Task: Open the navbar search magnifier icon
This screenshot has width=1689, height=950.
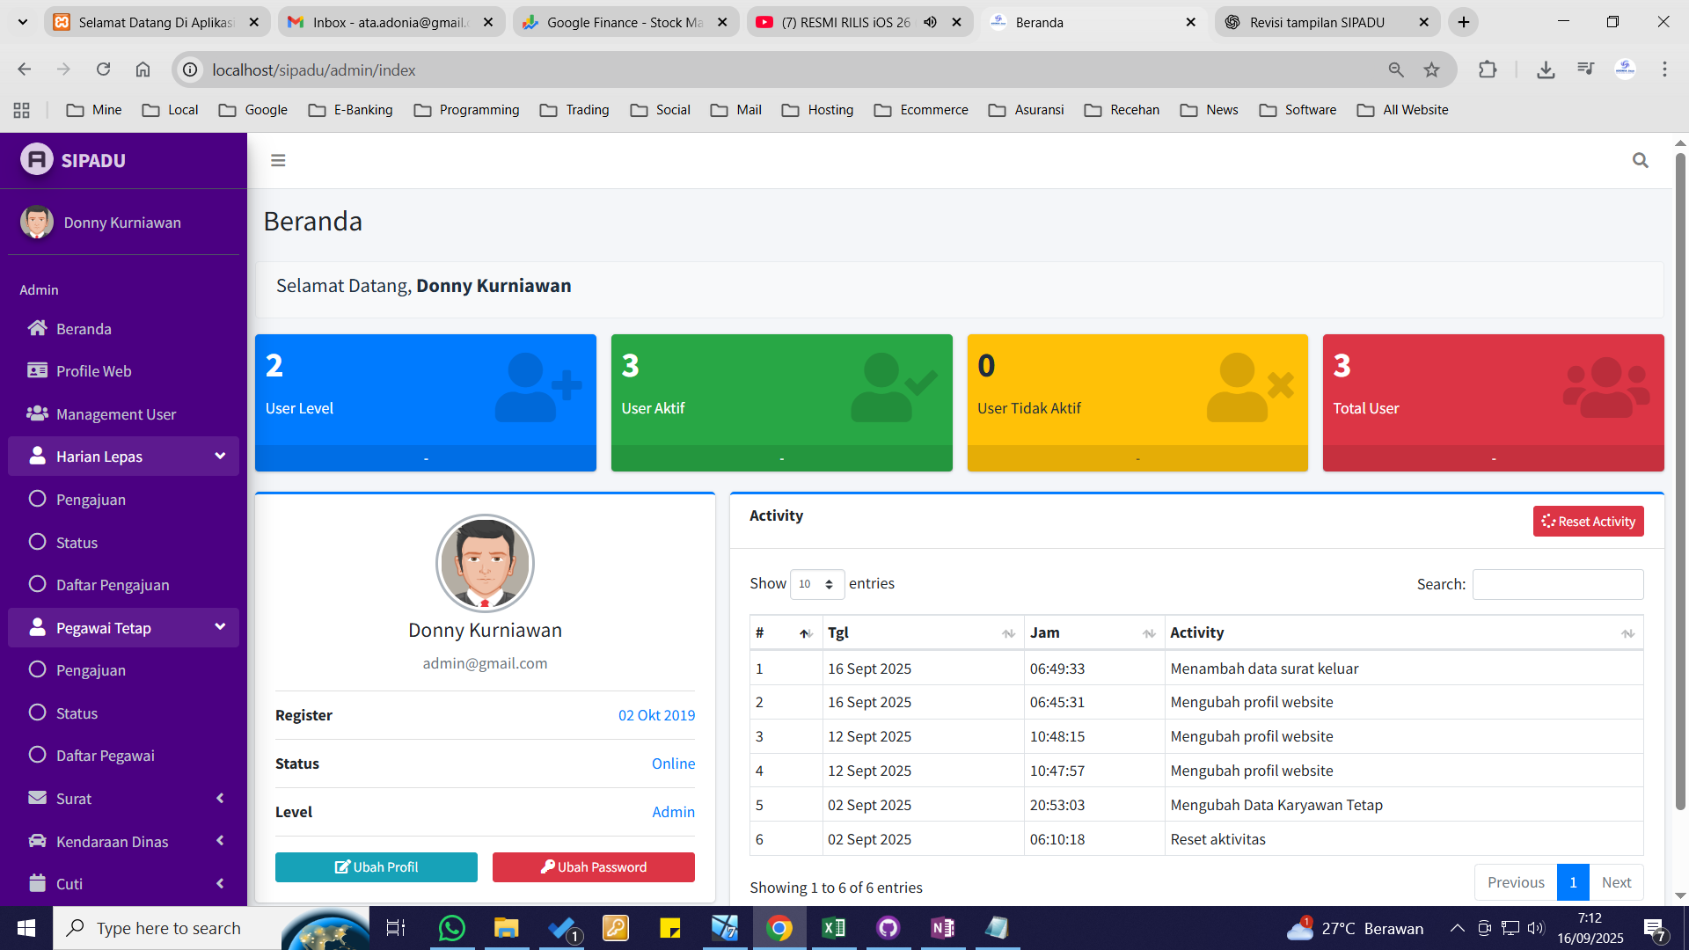Action: pos(1640,160)
